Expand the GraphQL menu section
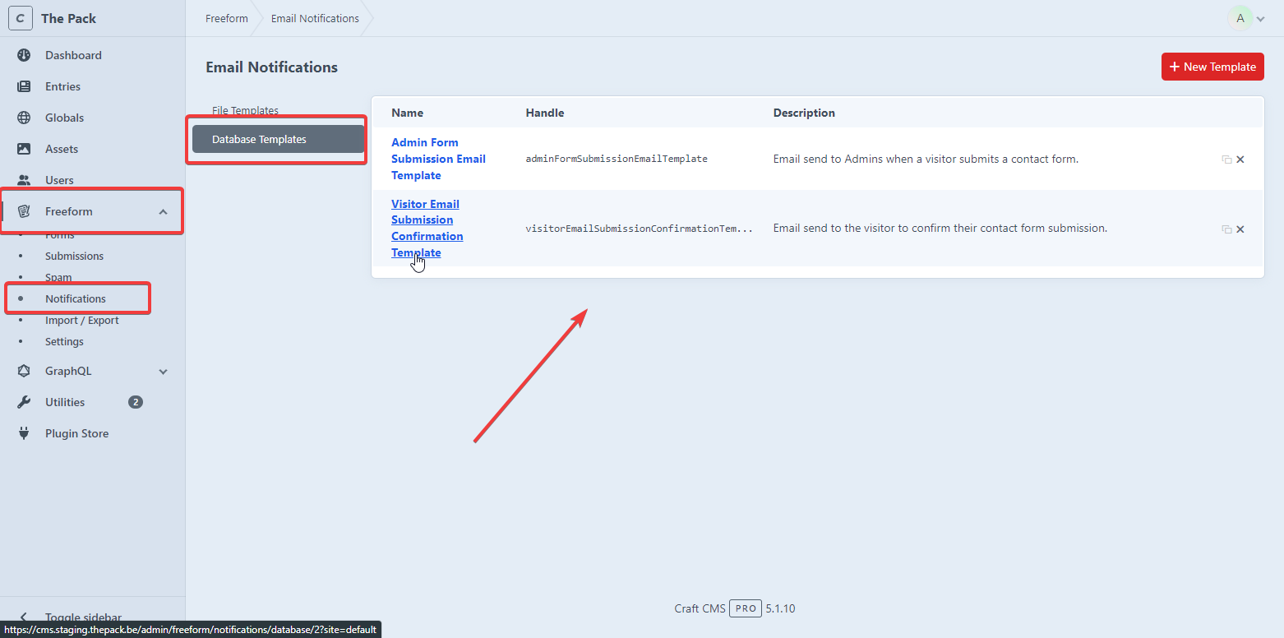Viewport: 1284px width, 638px height. [x=163, y=372]
